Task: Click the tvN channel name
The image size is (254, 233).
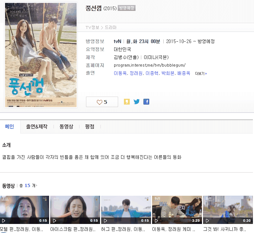Action: 117,41
